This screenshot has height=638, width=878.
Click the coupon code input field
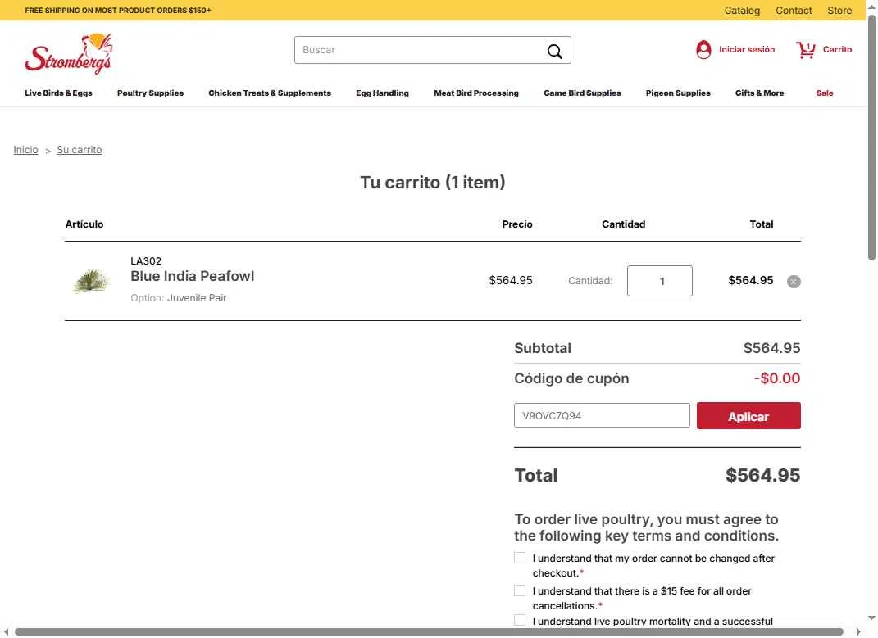[x=602, y=415]
